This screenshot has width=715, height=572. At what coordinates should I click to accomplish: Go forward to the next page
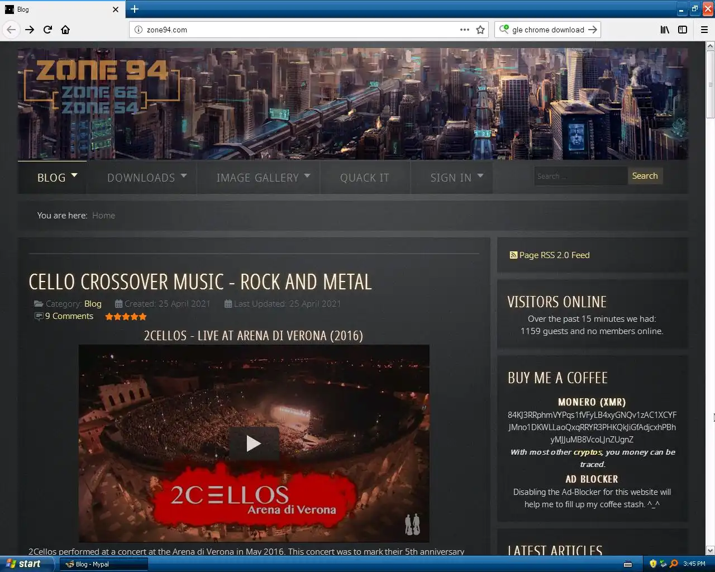click(30, 30)
